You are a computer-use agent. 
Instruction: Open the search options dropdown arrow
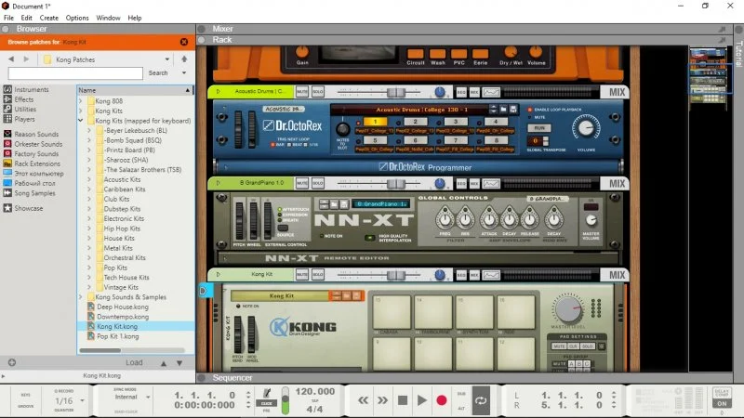pyautogui.click(x=184, y=73)
